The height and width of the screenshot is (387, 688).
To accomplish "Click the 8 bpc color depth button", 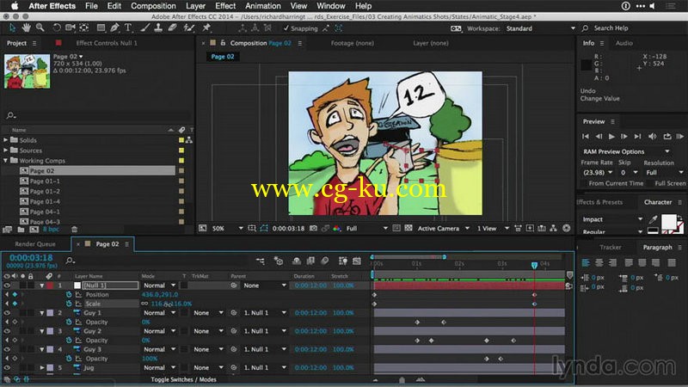I will 51,229.
